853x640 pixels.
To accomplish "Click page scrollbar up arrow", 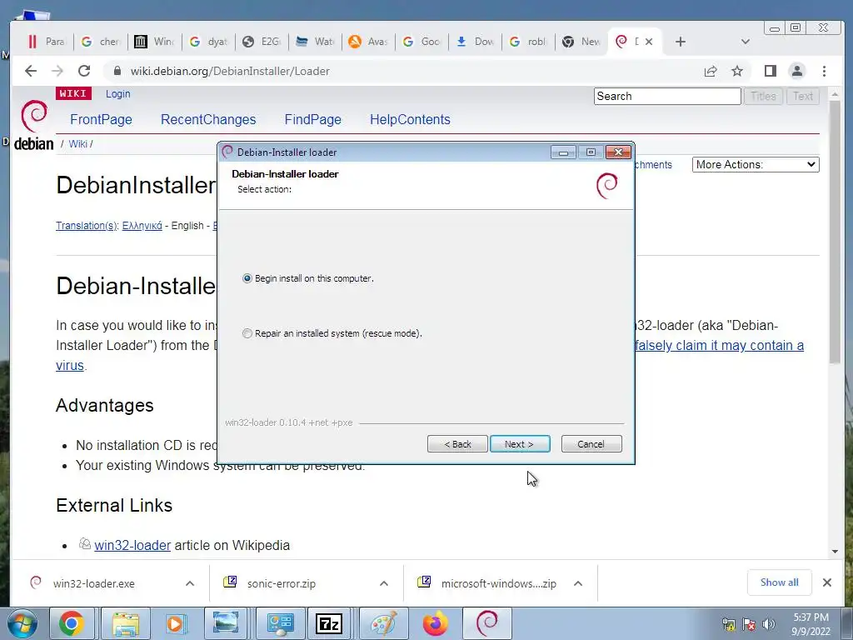I will click(x=835, y=94).
